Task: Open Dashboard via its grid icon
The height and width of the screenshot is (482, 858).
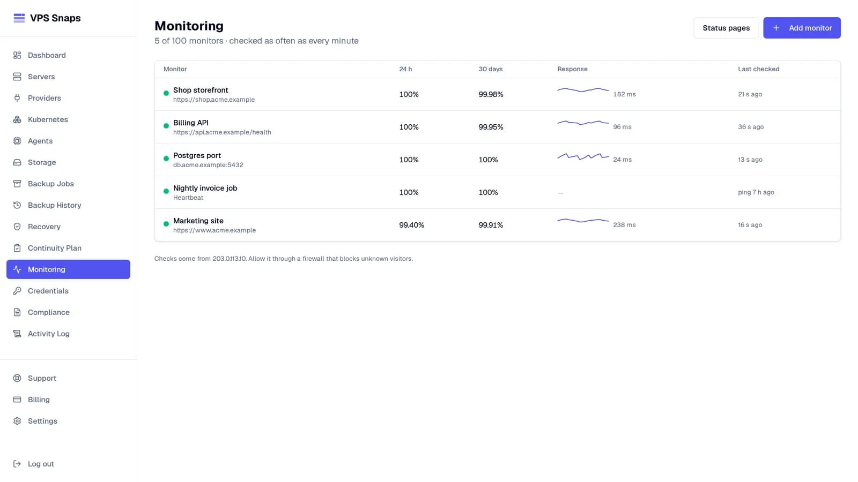Action: pos(17,55)
